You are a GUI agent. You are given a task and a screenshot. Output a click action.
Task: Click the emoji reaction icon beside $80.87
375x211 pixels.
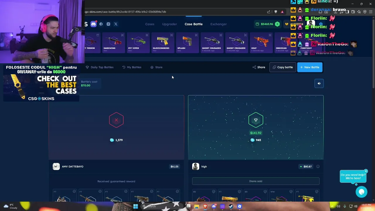[x=318, y=166]
